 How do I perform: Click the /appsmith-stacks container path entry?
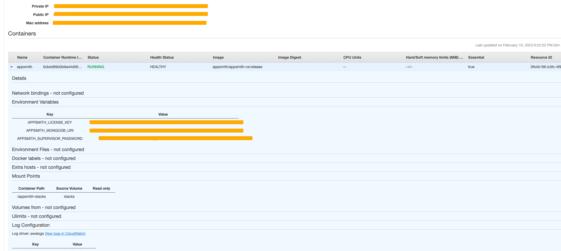(31, 196)
